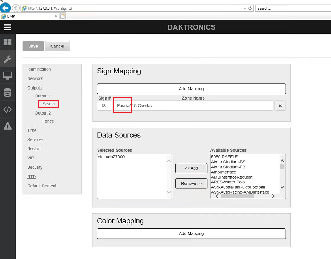
Task: Click the dashboard grid icon in sidebar
Action: pos(8,42)
